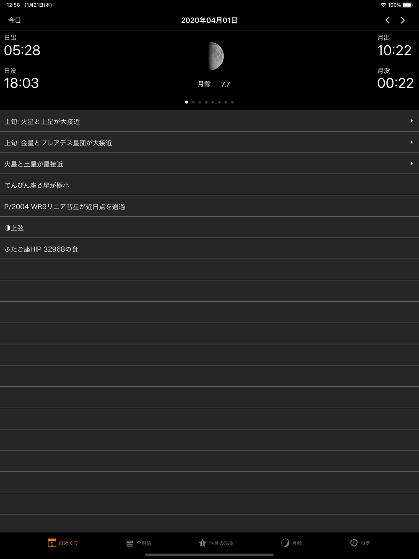Expand 上旬: 火星と土星が大接近 disclosure arrow
The image size is (419, 559).
411,121
